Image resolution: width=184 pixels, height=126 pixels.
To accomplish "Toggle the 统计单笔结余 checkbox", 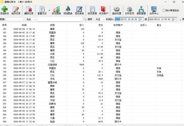I will tap(164, 10).
